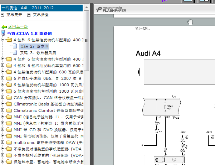
Task: Click the 当前:CCUA 1.8 电路图 heading
Action: (29, 33)
